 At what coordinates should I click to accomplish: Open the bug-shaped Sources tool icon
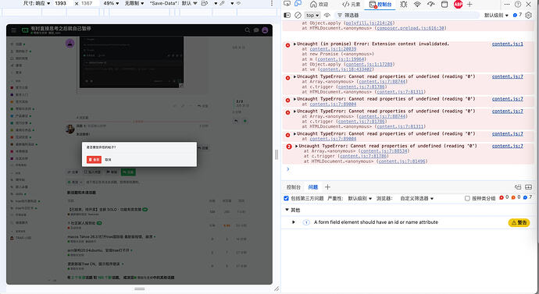click(404, 4)
